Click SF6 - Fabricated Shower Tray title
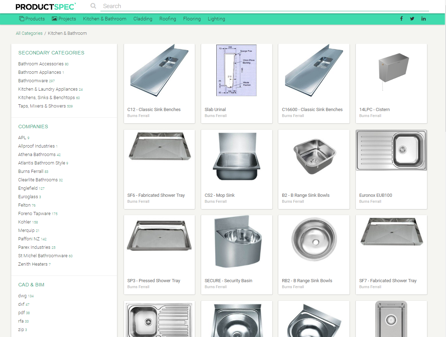The width and height of the screenshot is (446, 337). coord(156,195)
